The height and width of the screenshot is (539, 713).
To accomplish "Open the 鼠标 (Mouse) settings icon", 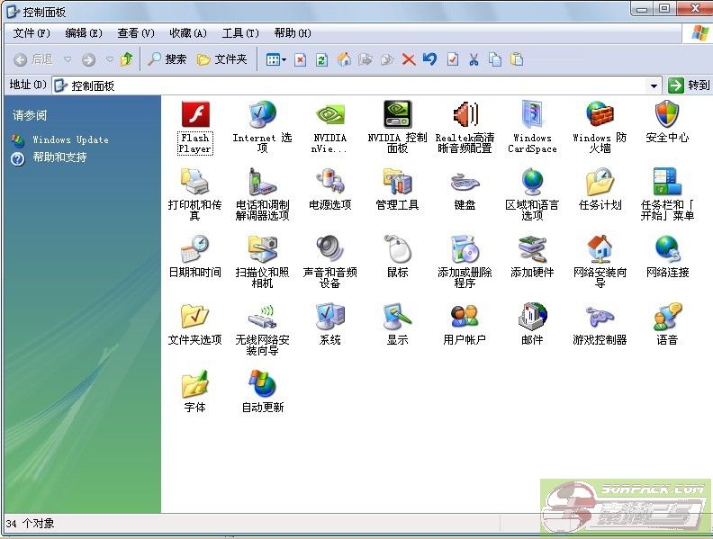I will [x=397, y=250].
